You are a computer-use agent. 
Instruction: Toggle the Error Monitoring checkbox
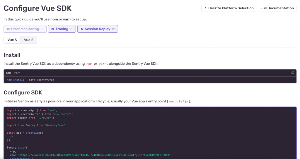[x=8, y=29]
